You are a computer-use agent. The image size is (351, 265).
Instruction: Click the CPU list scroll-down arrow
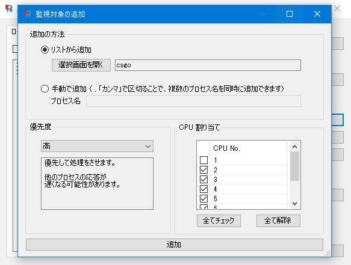click(294, 204)
